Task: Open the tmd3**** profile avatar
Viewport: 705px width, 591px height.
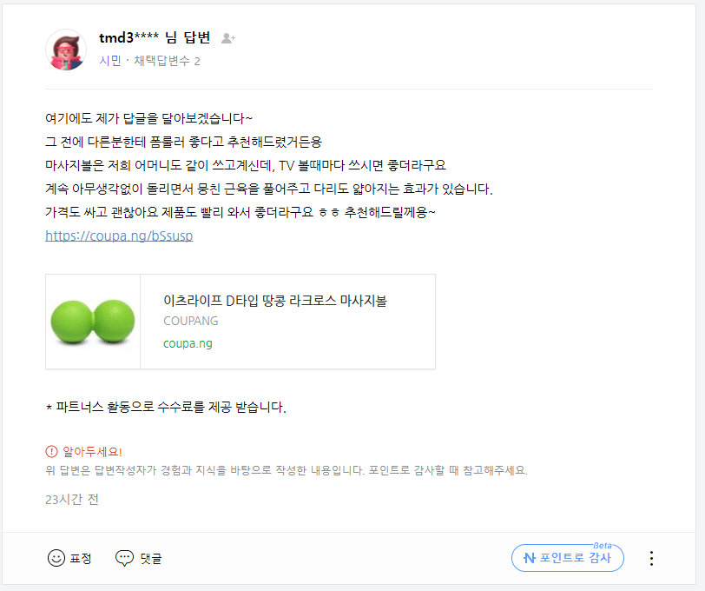Action: click(66, 50)
